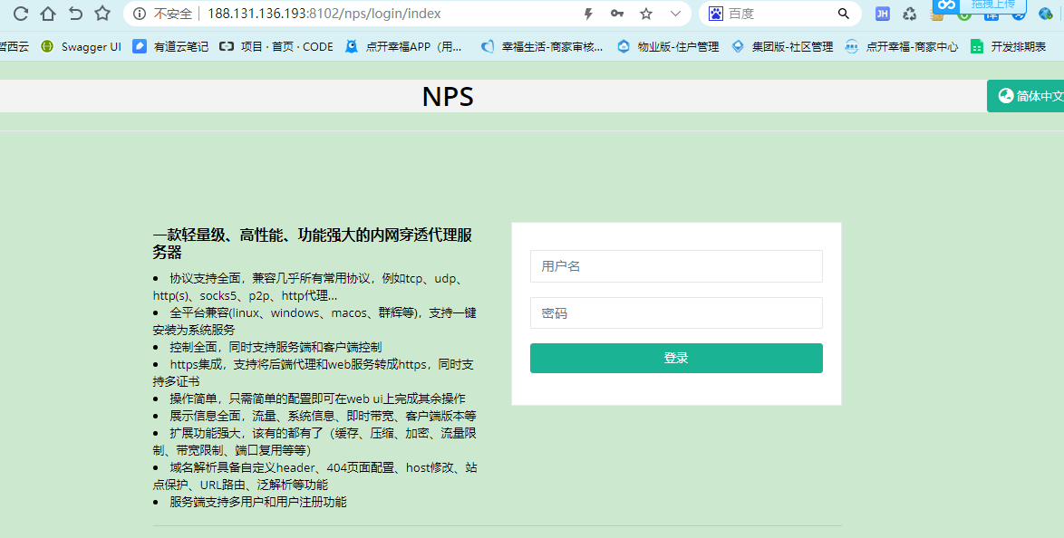The image size is (1064, 538).
Task: Bookmark this page via the star icon
Action: pos(645,14)
